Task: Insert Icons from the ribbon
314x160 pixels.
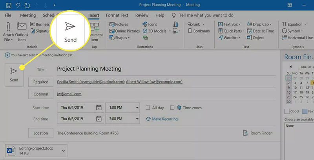Action: (150, 24)
